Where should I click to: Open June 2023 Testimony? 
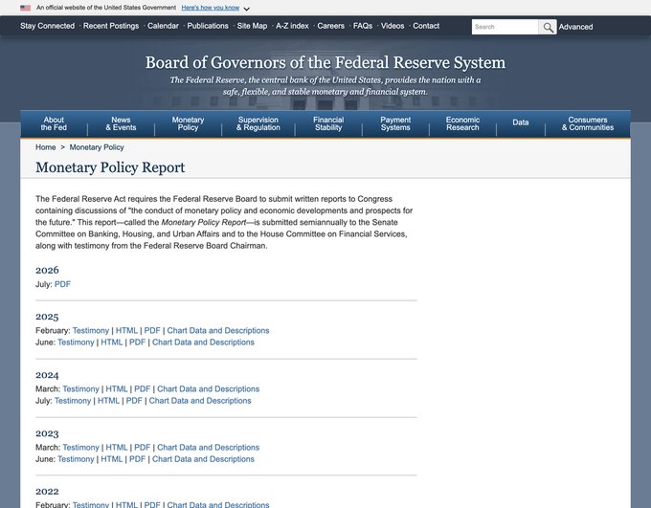coord(76,459)
